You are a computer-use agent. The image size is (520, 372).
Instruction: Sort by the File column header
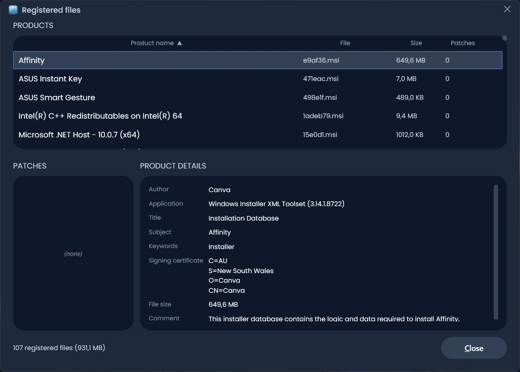(x=345, y=43)
